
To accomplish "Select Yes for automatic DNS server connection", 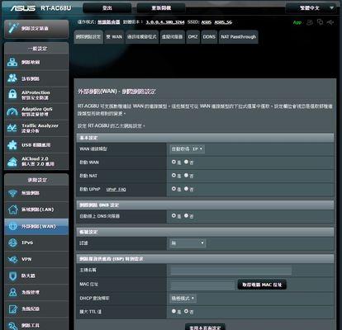I will tap(173, 215).
